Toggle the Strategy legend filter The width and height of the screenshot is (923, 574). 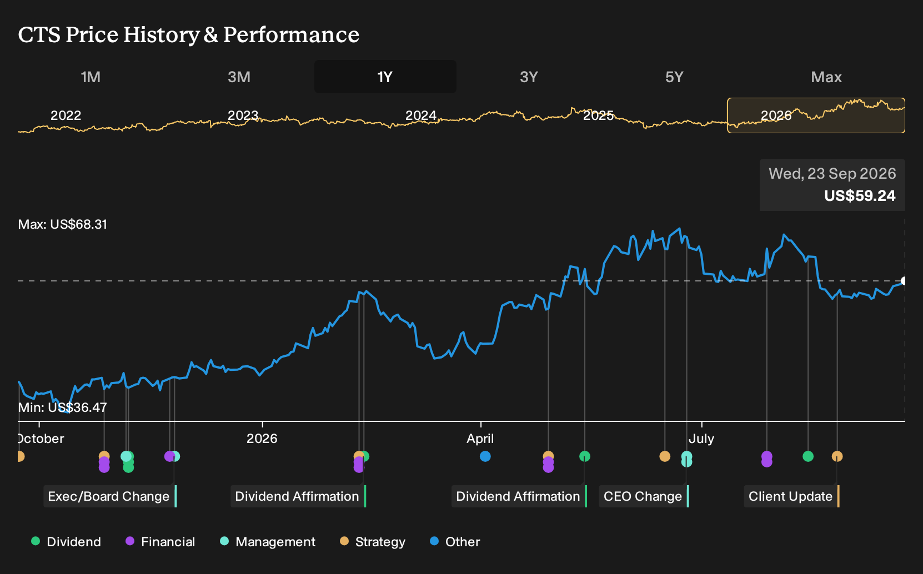click(372, 542)
